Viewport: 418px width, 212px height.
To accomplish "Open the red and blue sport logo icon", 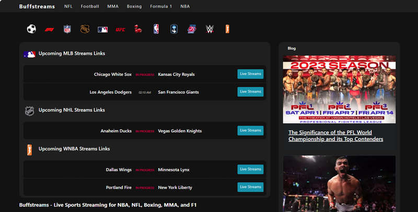I will pyautogui.click(x=192, y=29).
